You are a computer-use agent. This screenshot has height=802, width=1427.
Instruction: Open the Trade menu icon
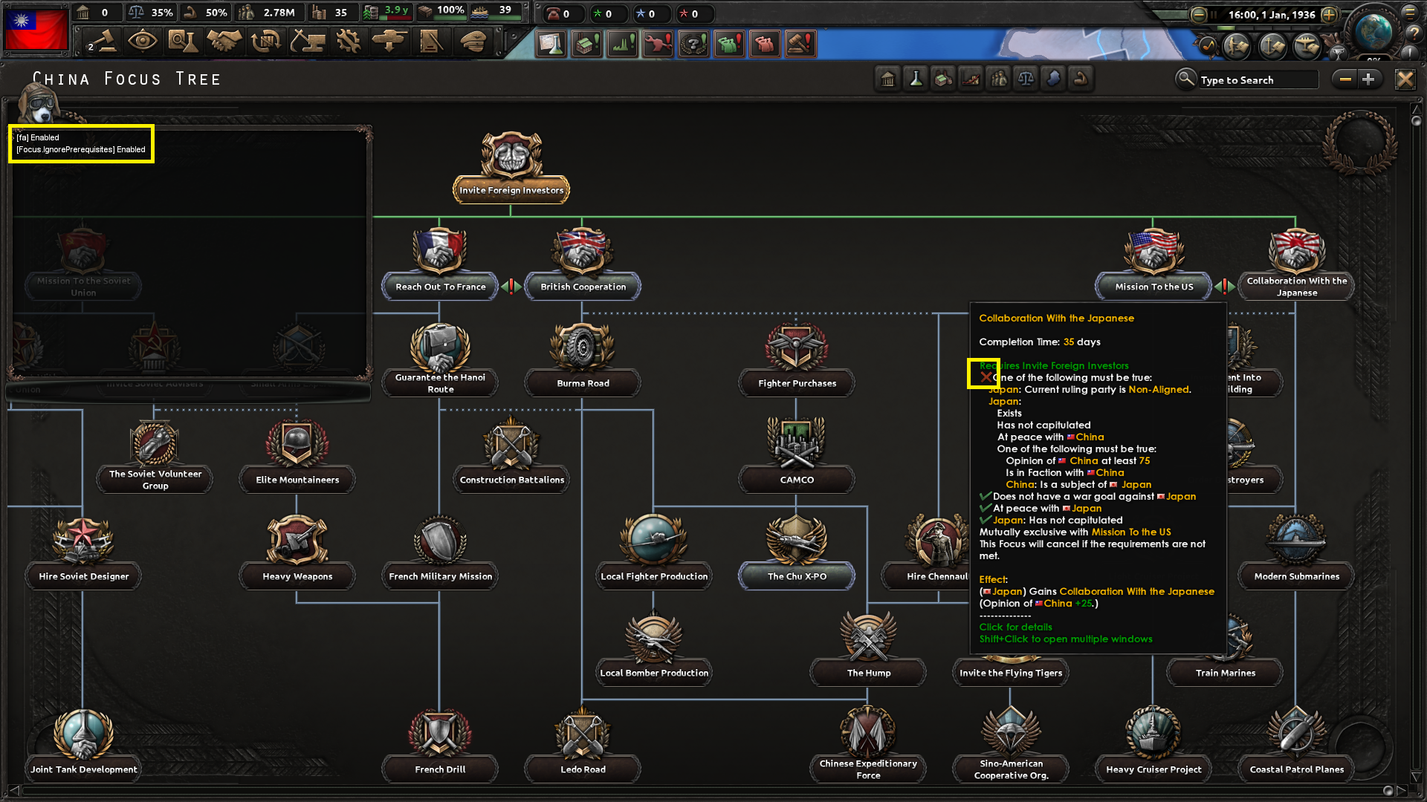[265, 42]
